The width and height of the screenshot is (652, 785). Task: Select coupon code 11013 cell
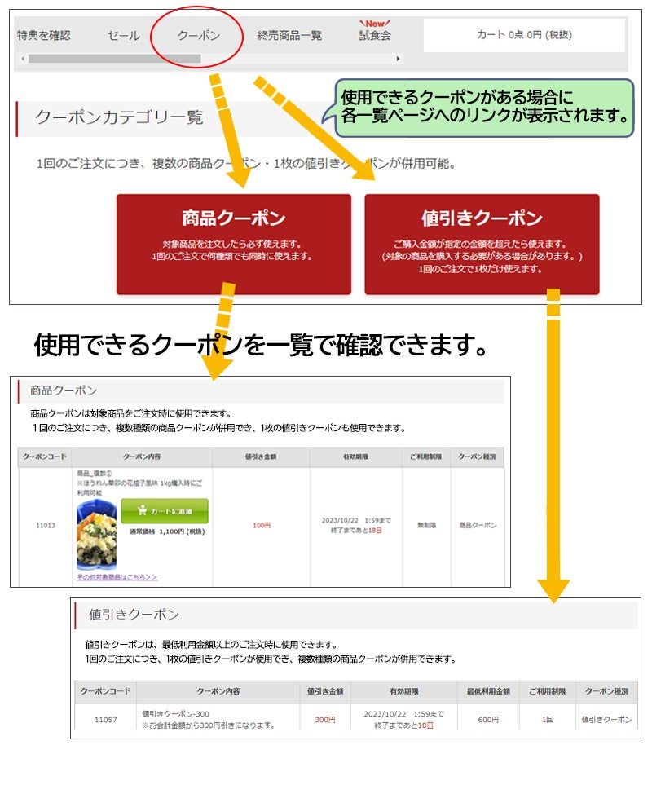coord(46,525)
